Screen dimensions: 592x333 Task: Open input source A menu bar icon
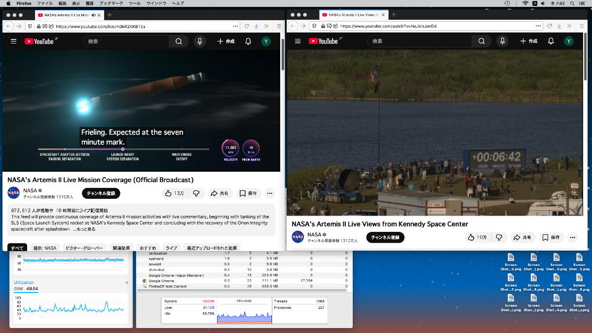tap(535, 3)
